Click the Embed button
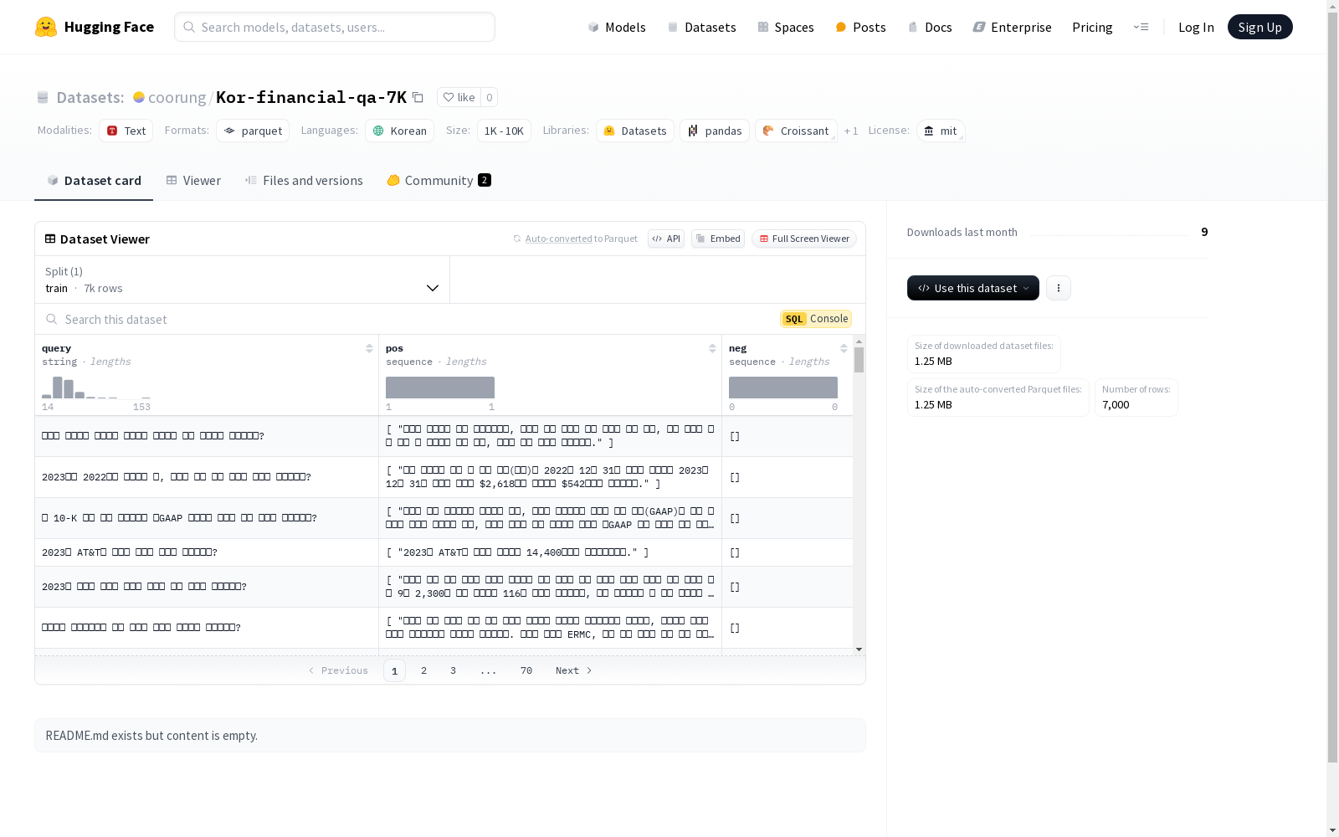Screen dimensions: 1339x837 pos(718,239)
